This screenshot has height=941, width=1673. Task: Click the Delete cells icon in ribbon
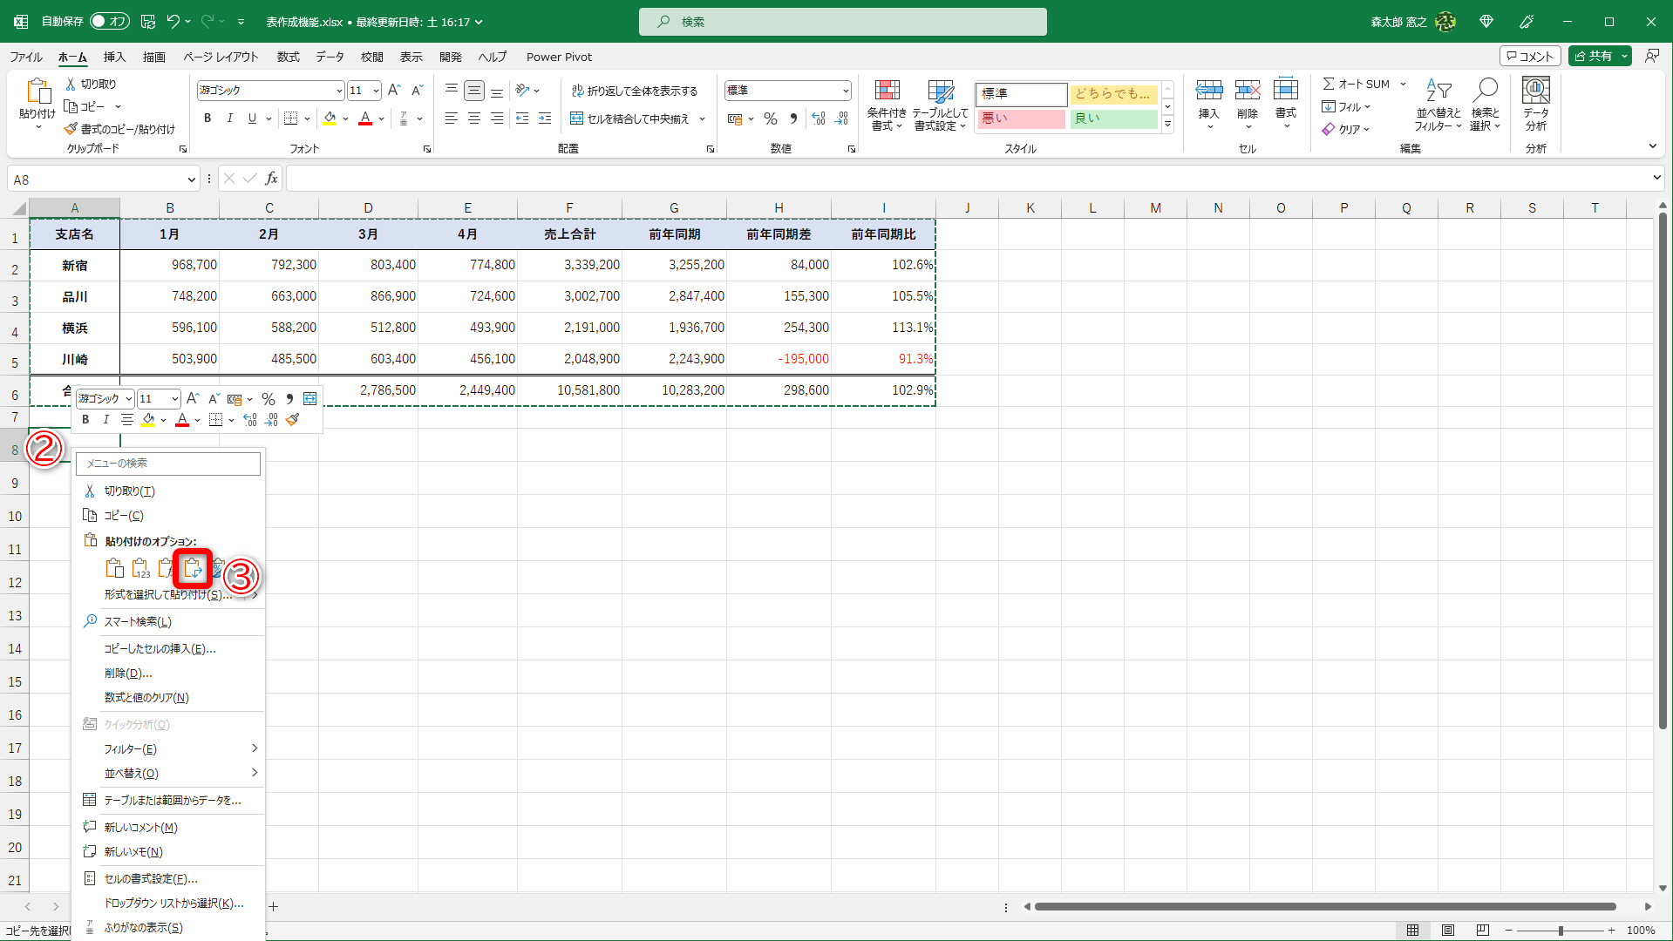tap(1248, 90)
